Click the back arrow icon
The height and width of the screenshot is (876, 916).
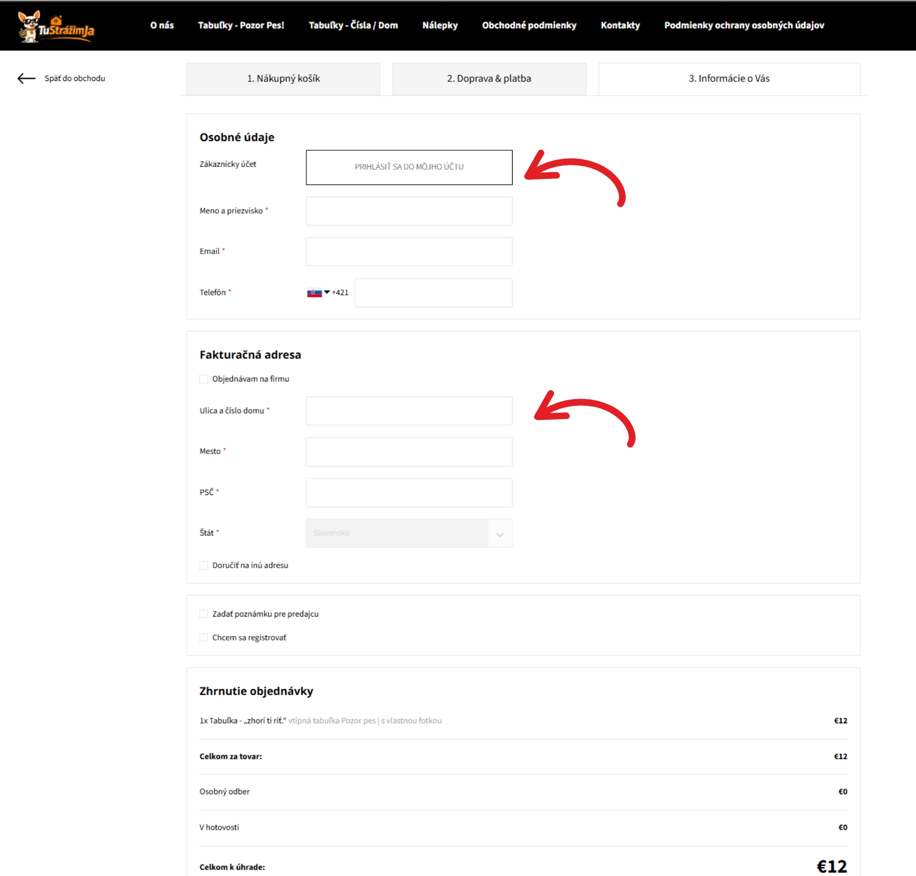pos(26,79)
